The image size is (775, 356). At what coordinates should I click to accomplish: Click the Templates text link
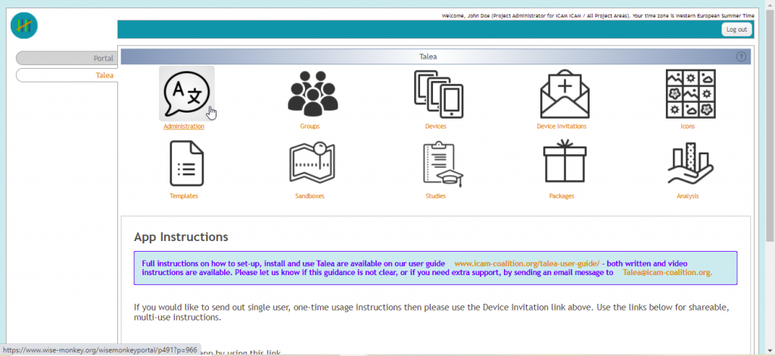[x=184, y=196]
